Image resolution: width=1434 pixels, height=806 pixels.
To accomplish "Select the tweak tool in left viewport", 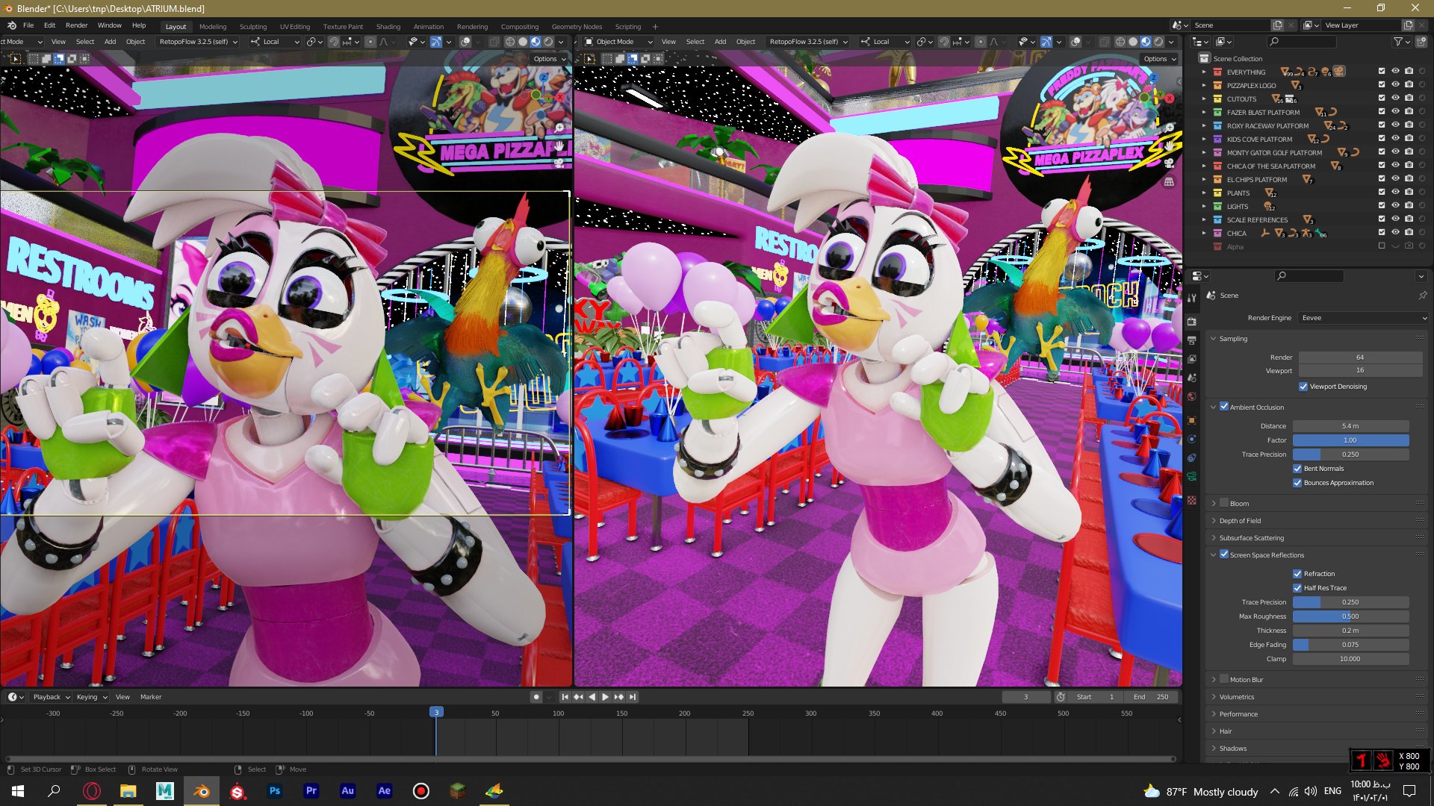I will [15, 58].
